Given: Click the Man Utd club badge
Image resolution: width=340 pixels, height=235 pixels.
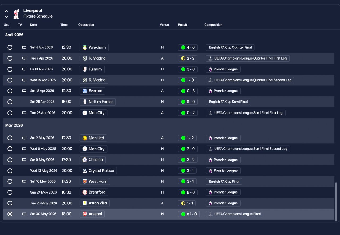Looking at the screenshot, I should (x=85, y=138).
